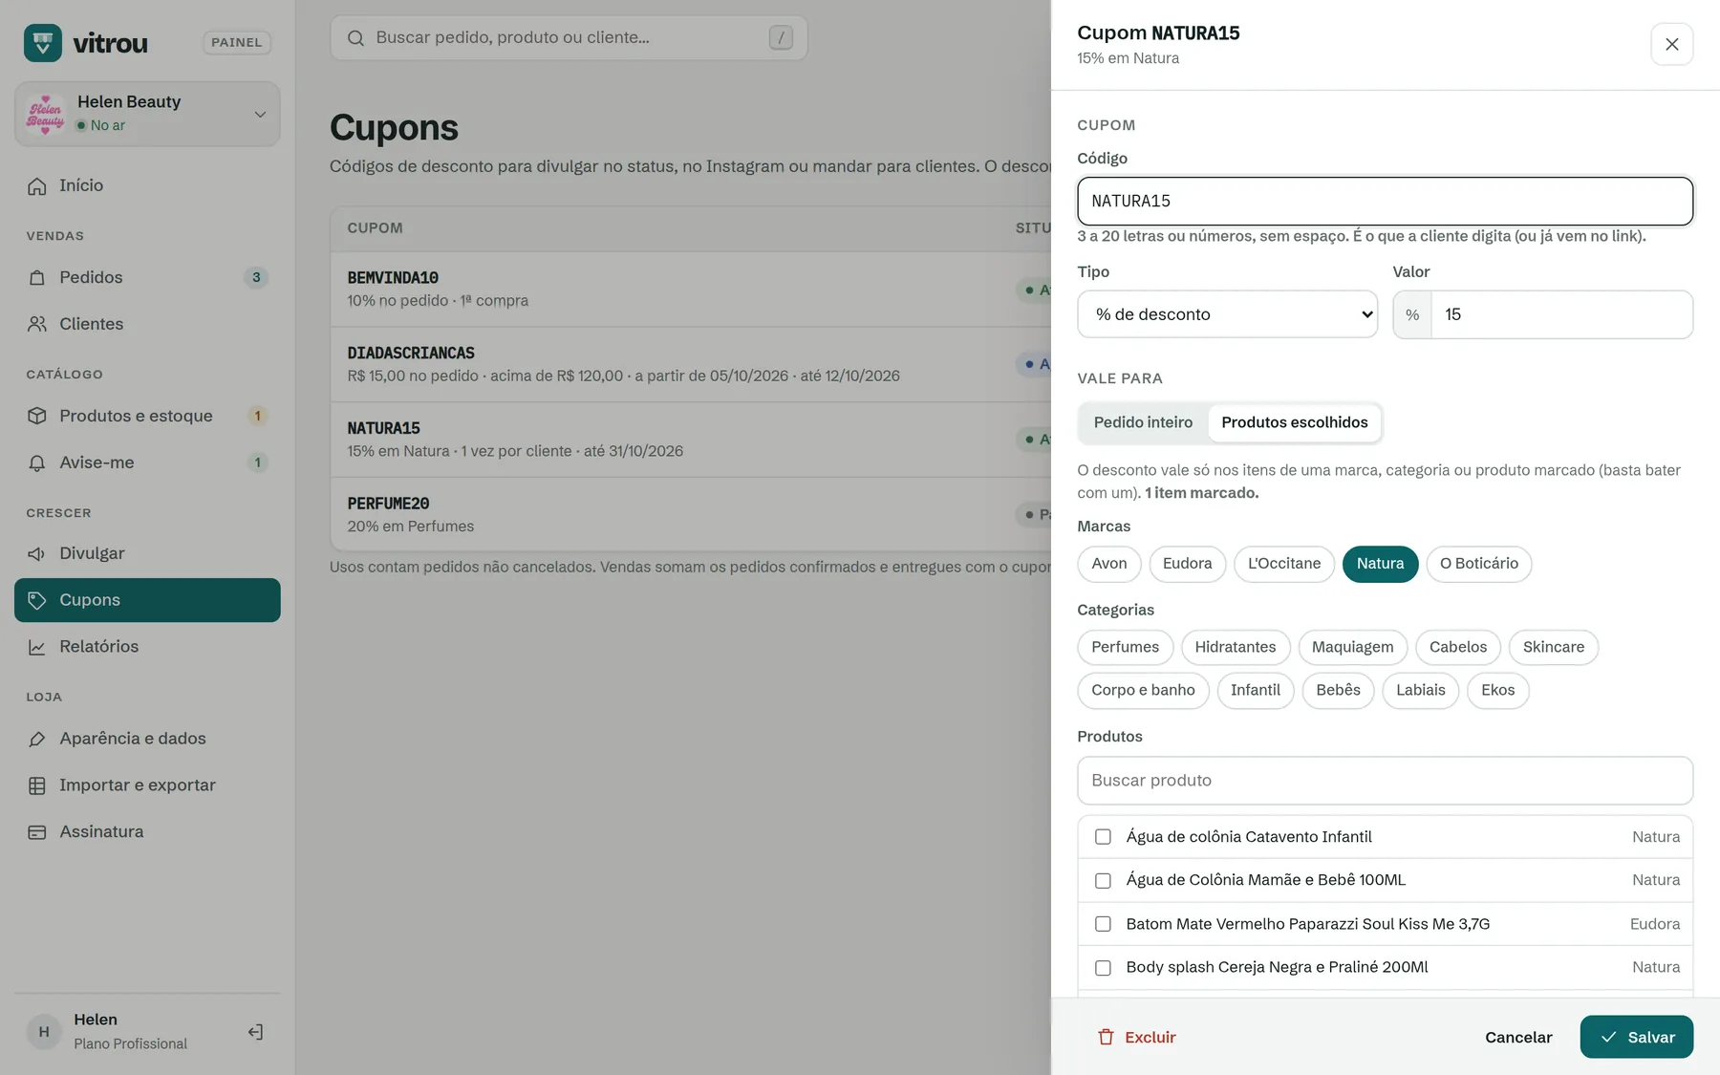Open Início via the home icon
Viewport: 1720px width, 1075px height.
pyautogui.click(x=37, y=186)
